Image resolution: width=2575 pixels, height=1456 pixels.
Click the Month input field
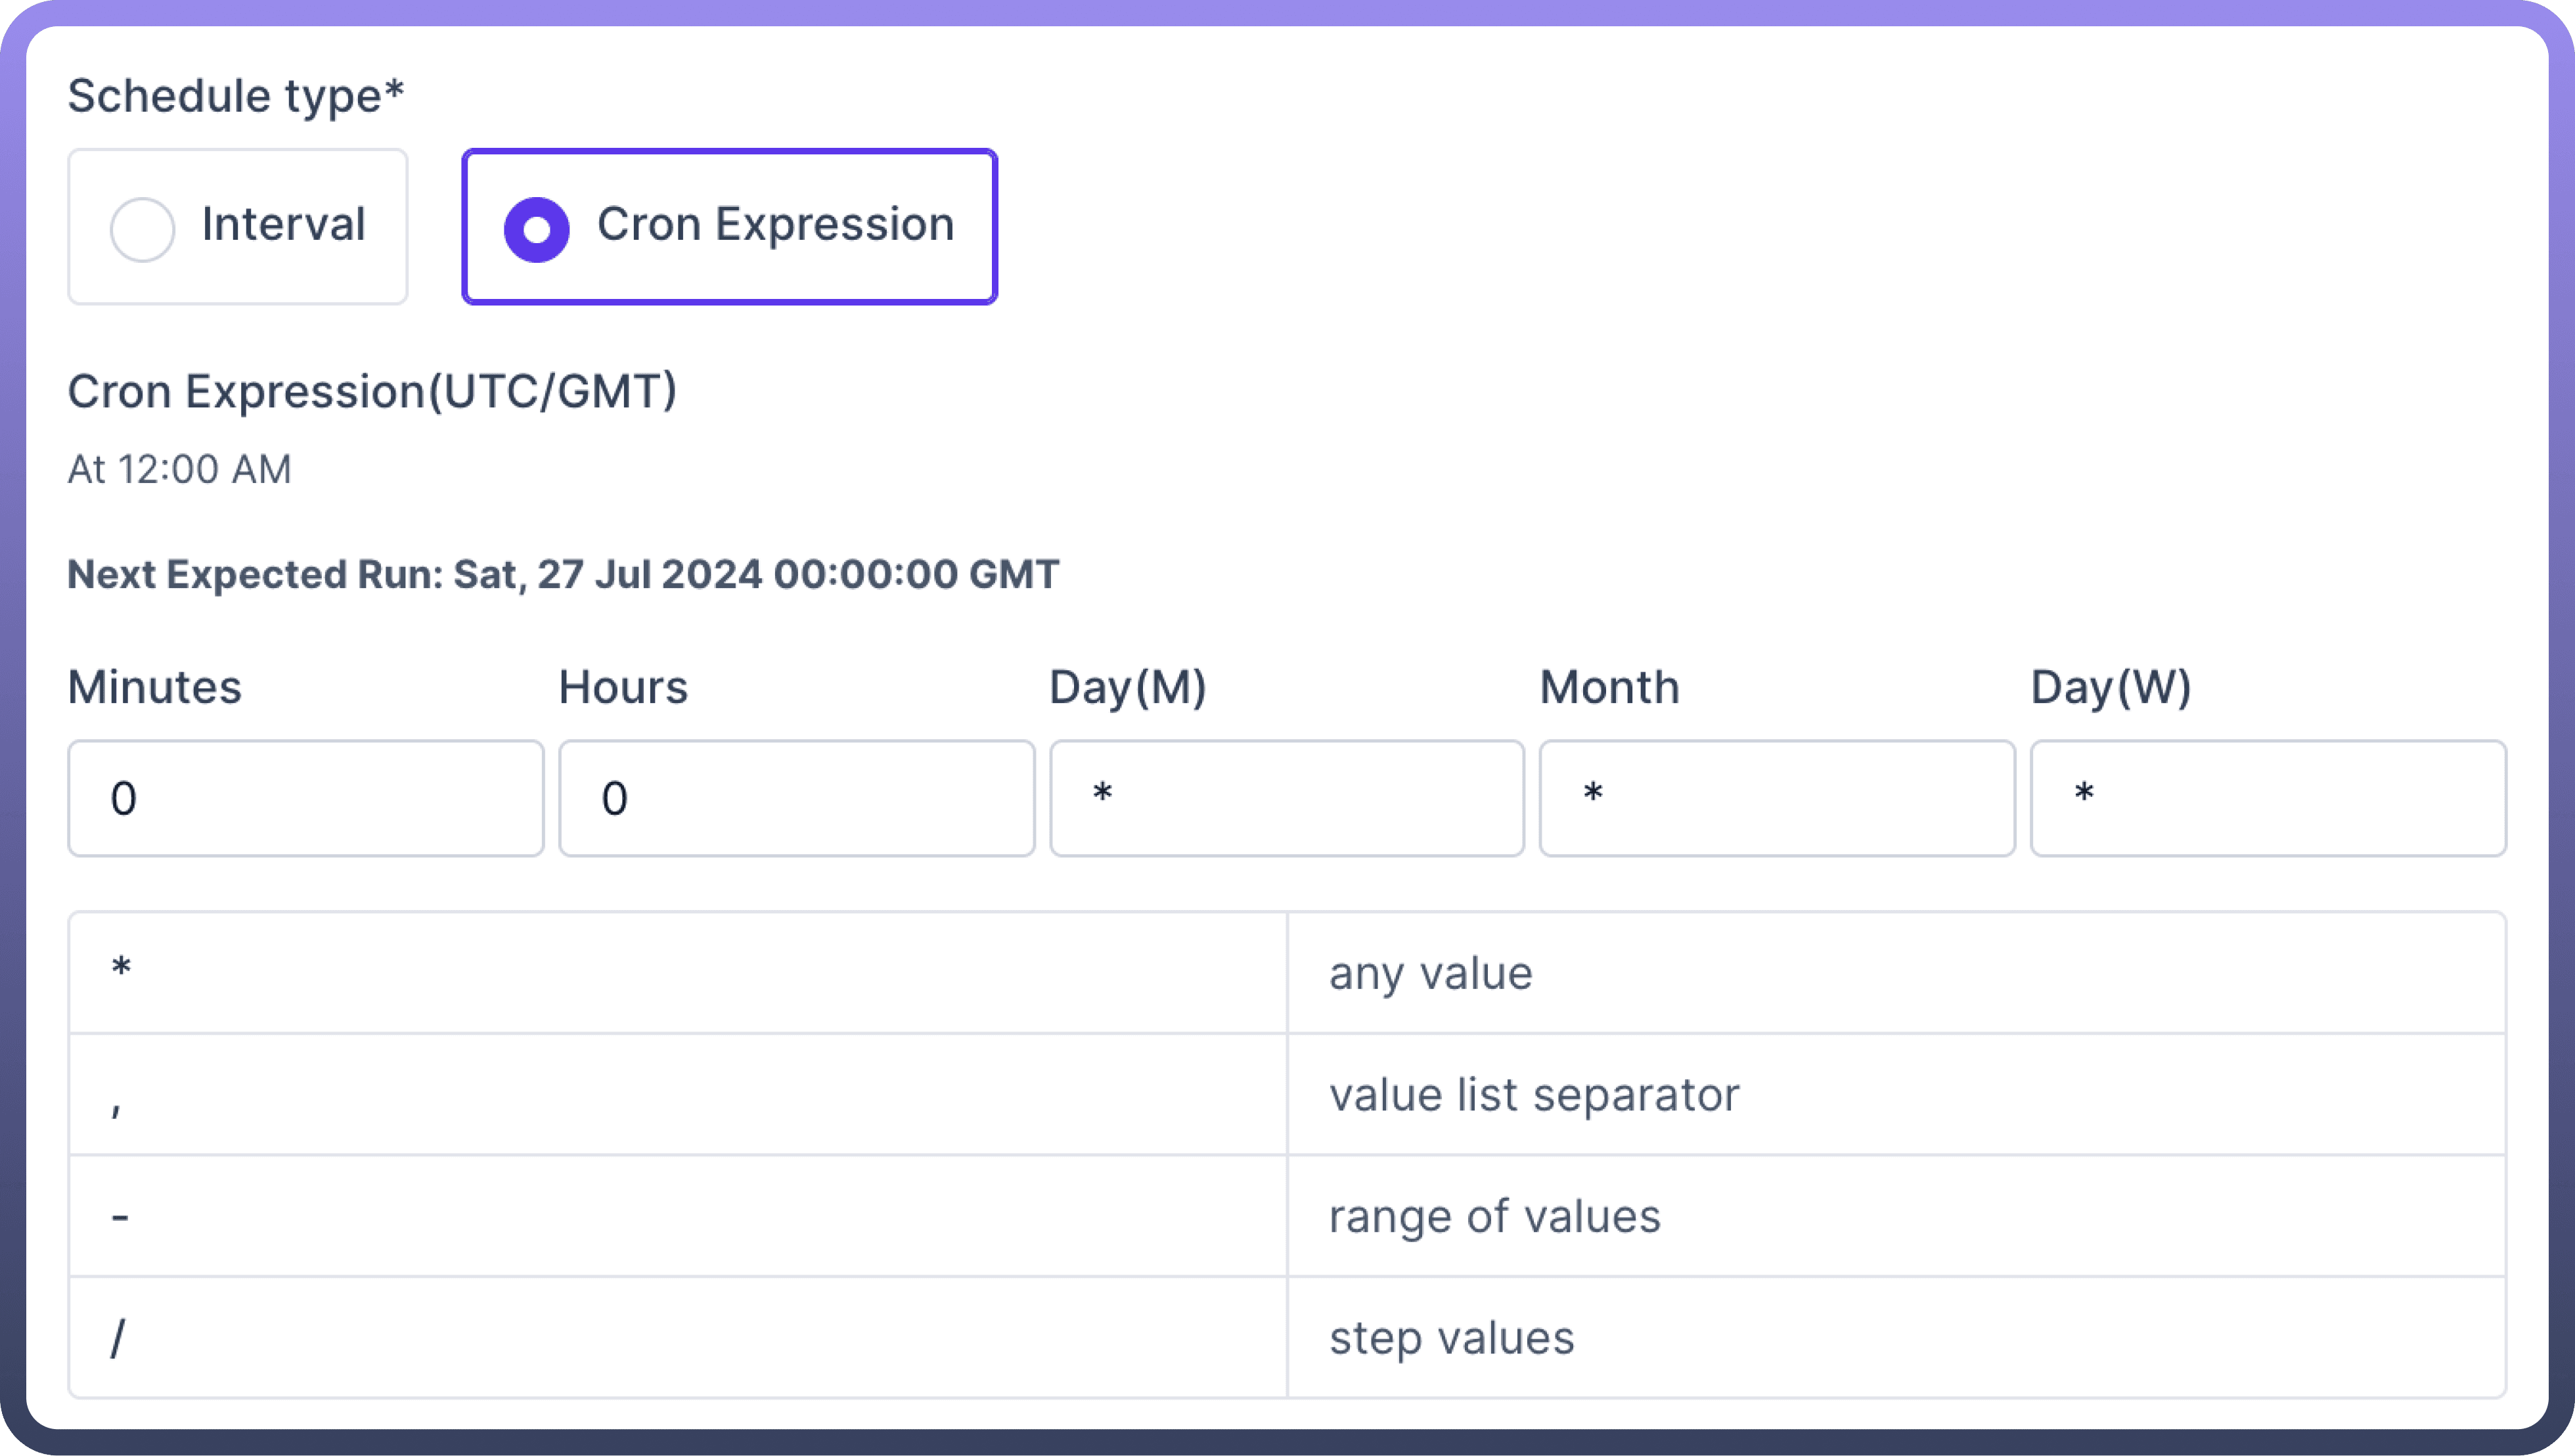tap(1776, 798)
